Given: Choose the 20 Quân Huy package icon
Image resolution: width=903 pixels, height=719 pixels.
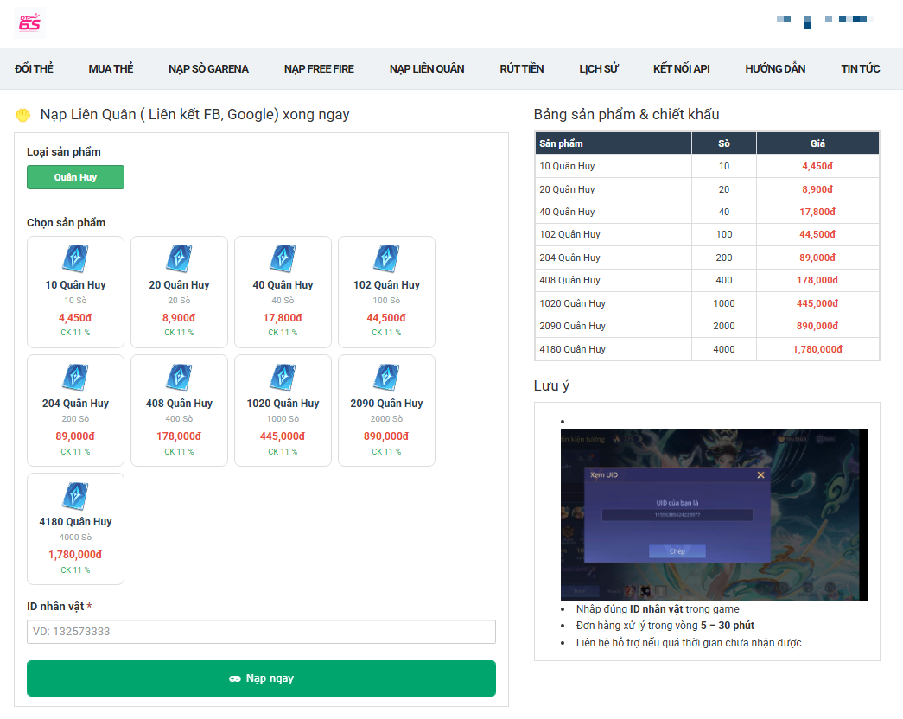Looking at the screenshot, I should pyautogui.click(x=179, y=258).
